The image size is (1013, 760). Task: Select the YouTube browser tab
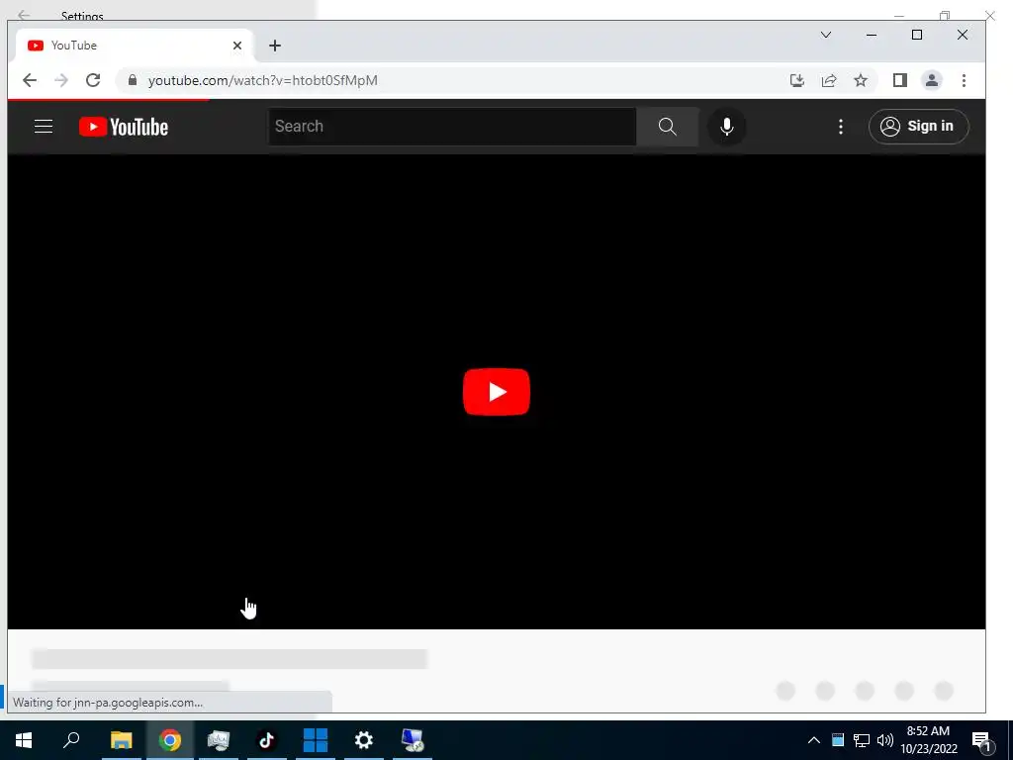[x=135, y=46]
